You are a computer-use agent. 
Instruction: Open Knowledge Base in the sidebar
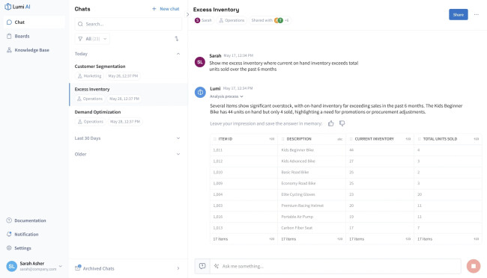(x=34, y=50)
